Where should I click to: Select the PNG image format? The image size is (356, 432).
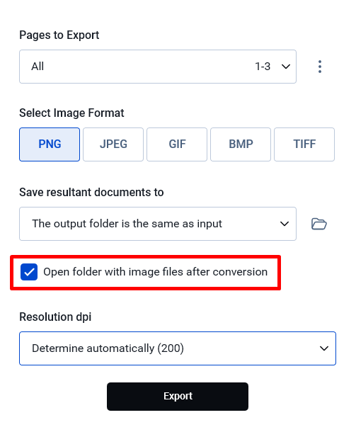point(50,144)
